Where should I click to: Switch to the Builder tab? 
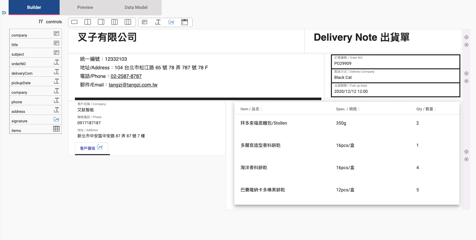tap(34, 7)
